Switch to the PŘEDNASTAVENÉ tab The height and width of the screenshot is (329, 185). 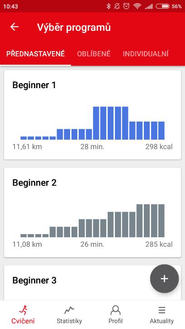pos(35,54)
